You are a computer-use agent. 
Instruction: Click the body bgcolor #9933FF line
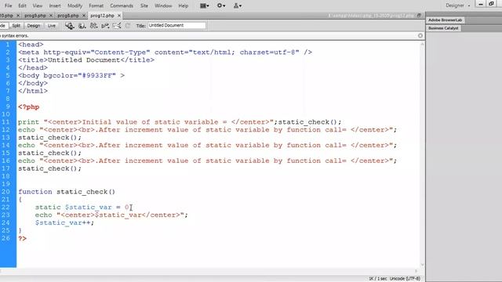coord(71,76)
